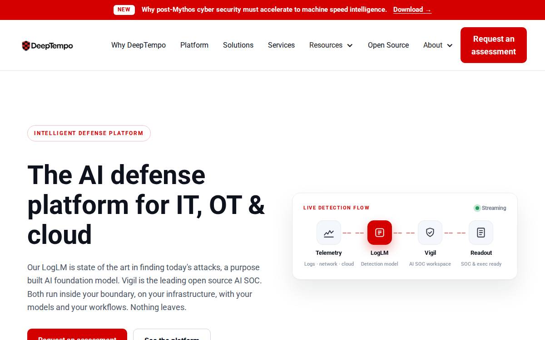Viewport: 545px width, 340px height.
Task: Click the Streaming status label
Action: pyautogui.click(x=494, y=208)
